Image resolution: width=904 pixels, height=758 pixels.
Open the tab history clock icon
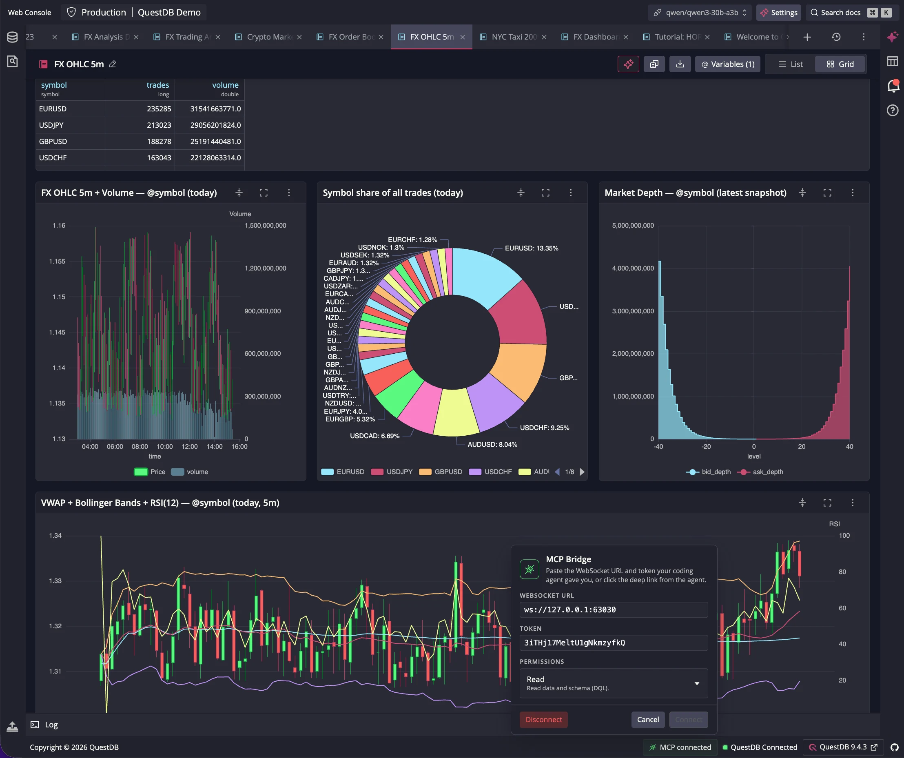click(x=836, y=37)
